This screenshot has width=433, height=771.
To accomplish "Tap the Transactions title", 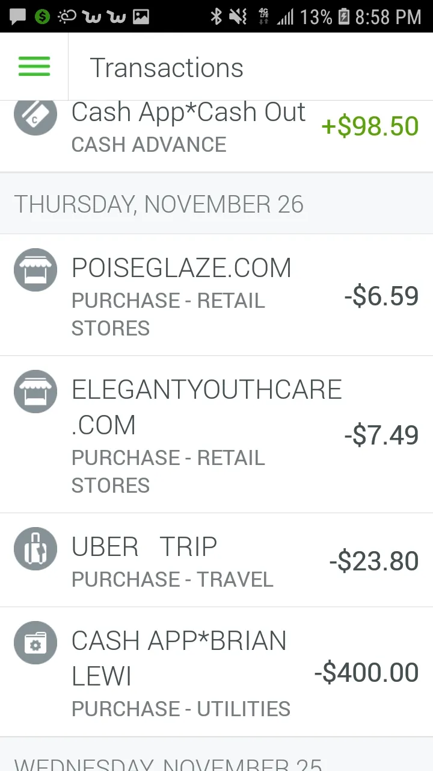I will (x=167, y=67).
